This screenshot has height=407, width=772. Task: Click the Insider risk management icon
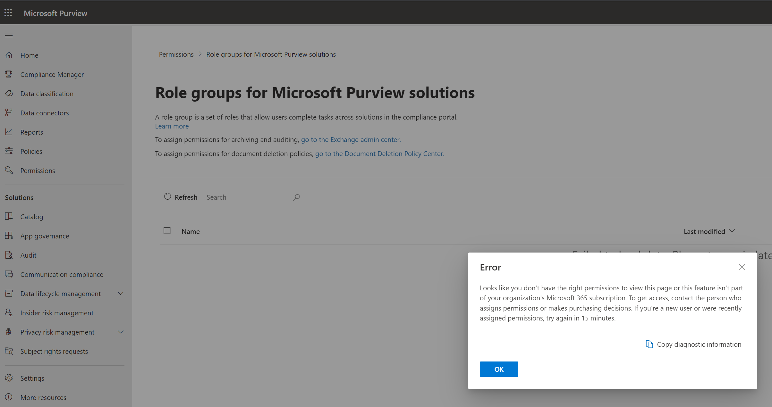(9, 313)
